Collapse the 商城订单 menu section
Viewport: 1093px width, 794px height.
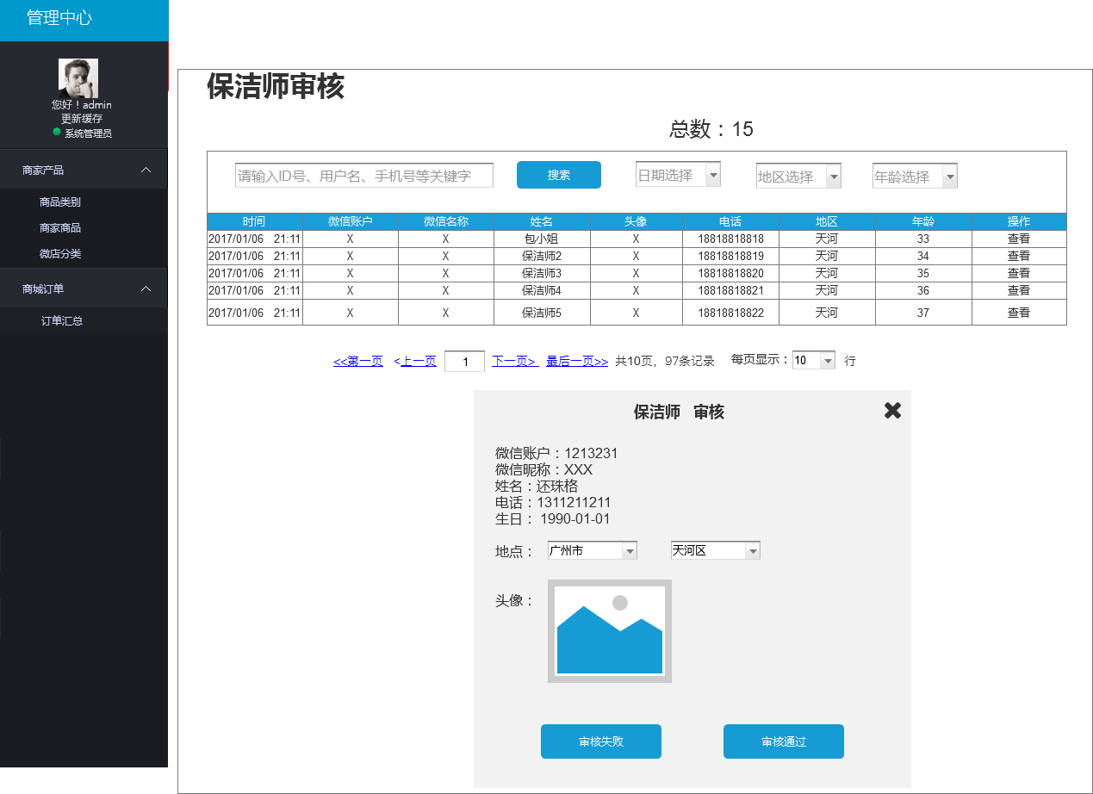pos(146,289)
